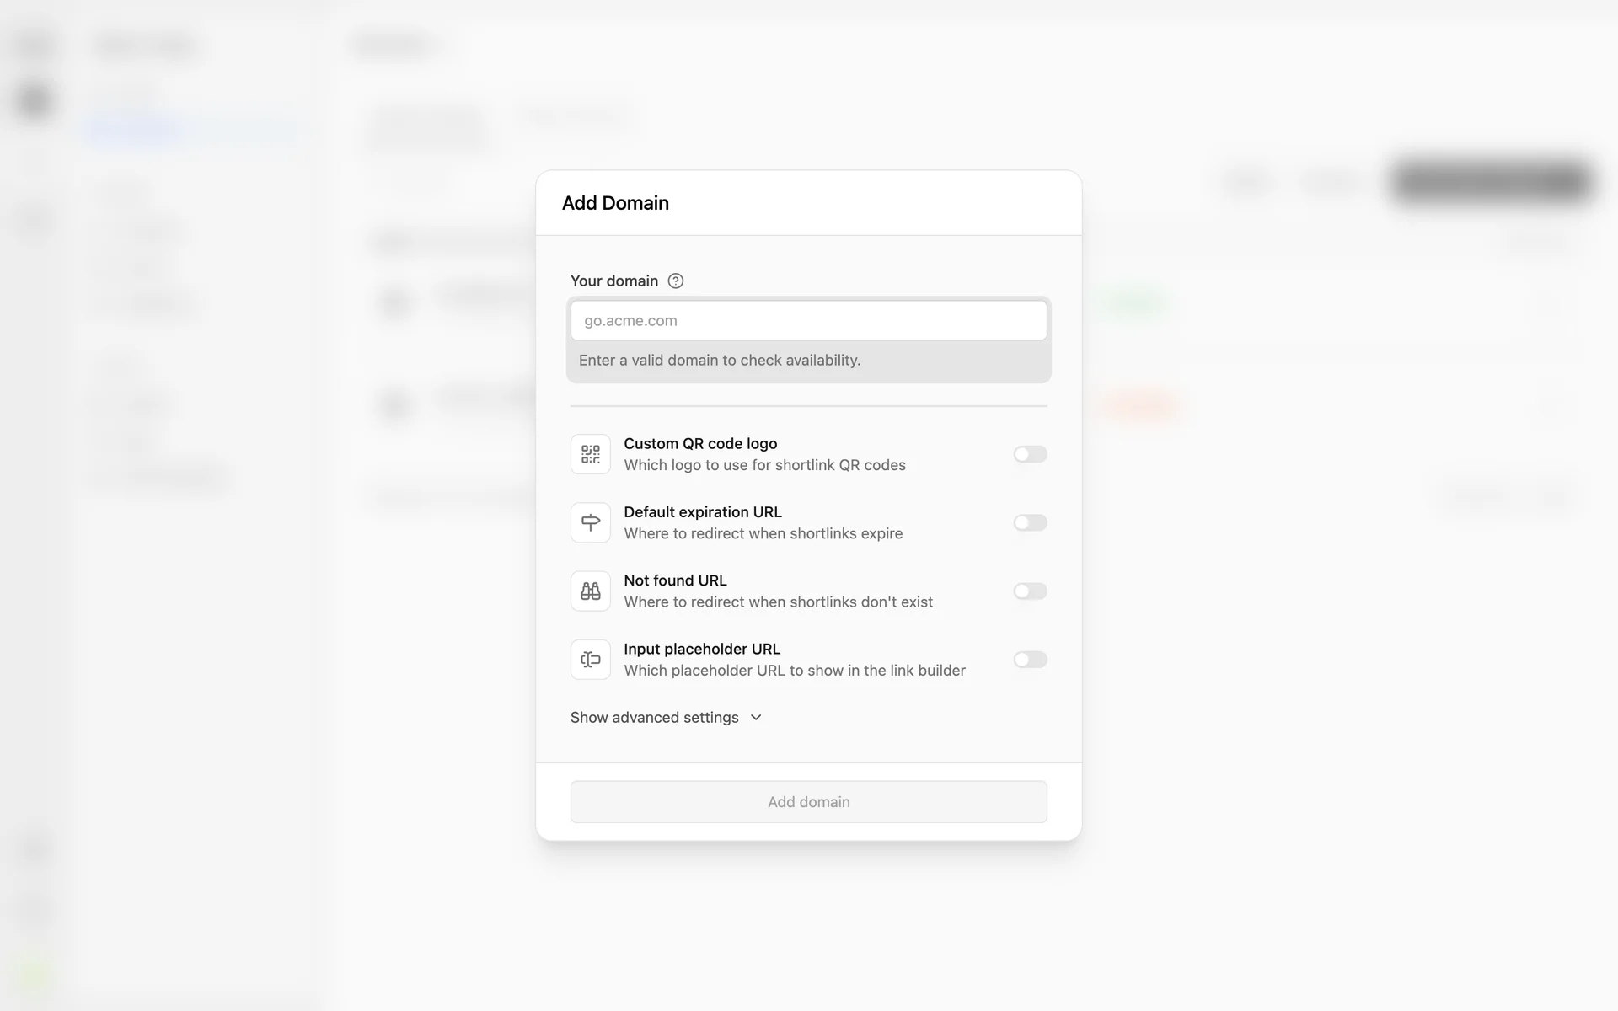Click the Add Domain dialog heading
The width and height of the screenshot is (1618, 1011).
tap(615, 203)
